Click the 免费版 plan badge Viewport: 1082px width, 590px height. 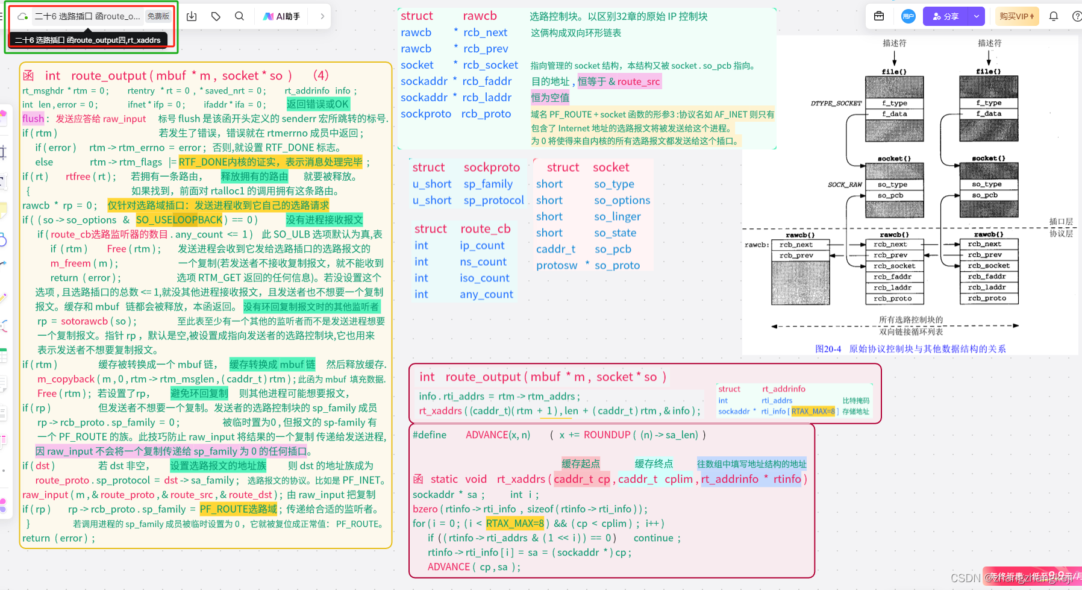[x=158, y=16]
